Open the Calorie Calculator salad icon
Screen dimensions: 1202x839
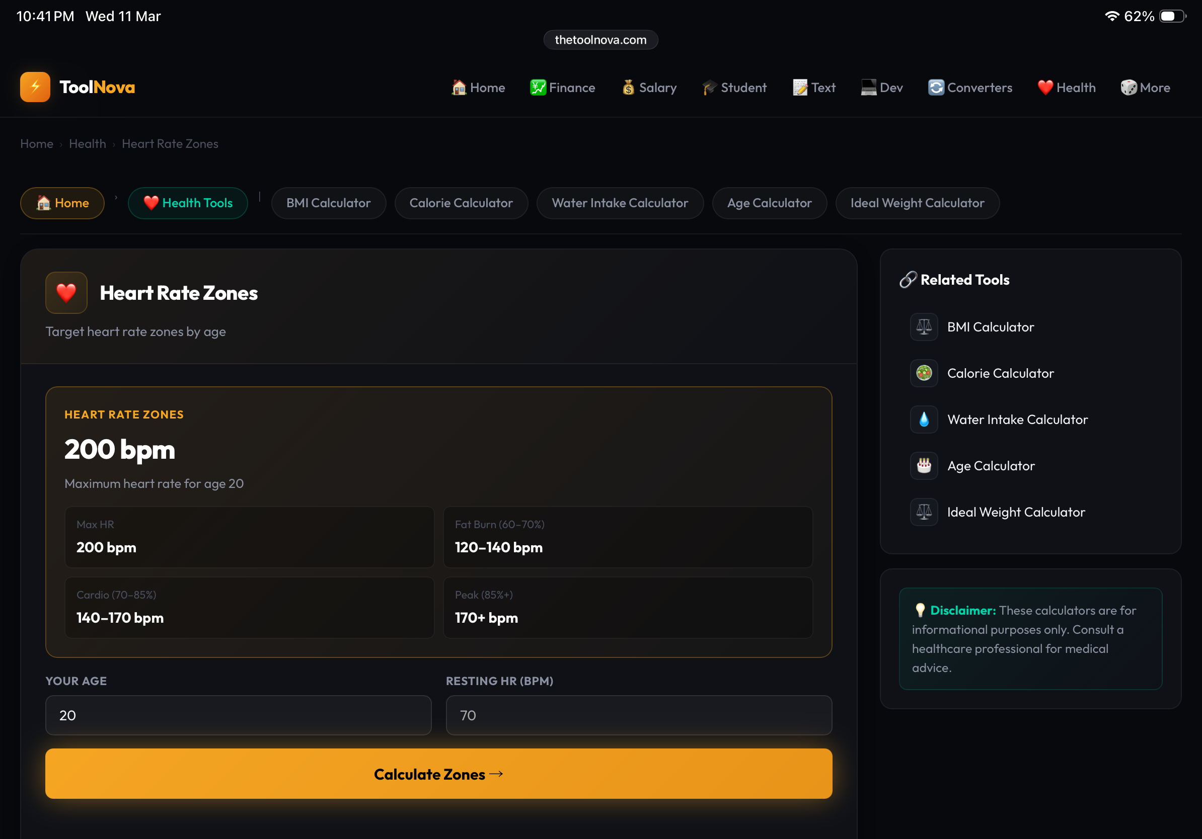(x=924, y=373)
